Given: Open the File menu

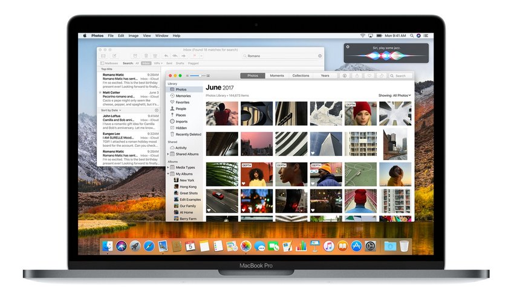Looking at the screenshot, I should tap(111, 36).
